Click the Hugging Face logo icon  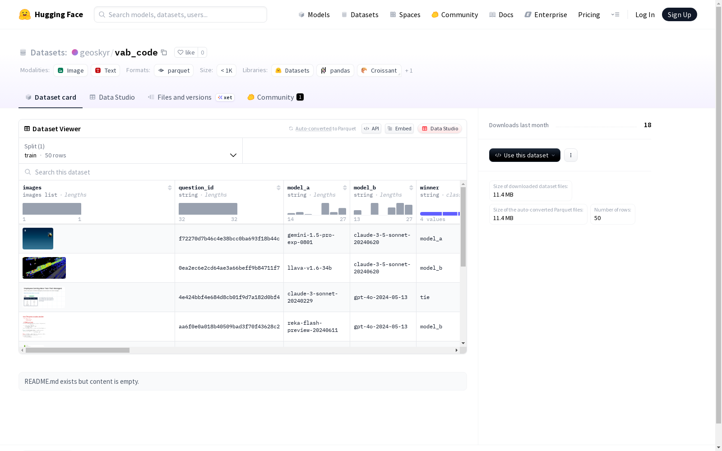point(25,14)
